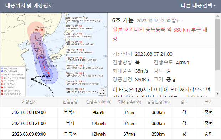
Task: Click the red LOW marker on map
Action: 39,30
